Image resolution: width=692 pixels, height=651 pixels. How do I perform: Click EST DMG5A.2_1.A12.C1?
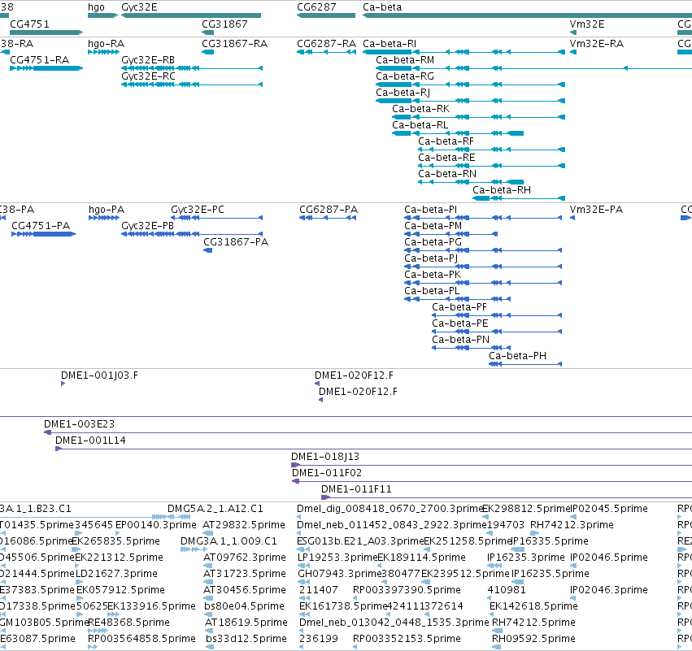(215, 509)
